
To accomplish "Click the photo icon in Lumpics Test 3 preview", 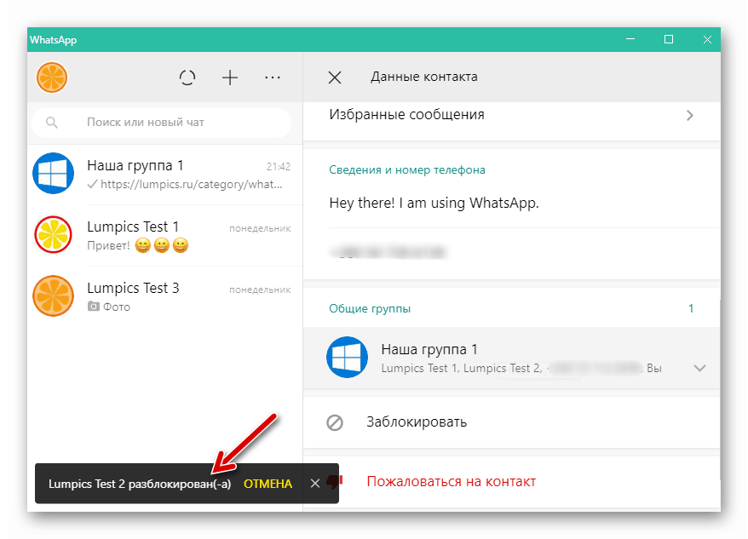I will click(x=94, y=307).
